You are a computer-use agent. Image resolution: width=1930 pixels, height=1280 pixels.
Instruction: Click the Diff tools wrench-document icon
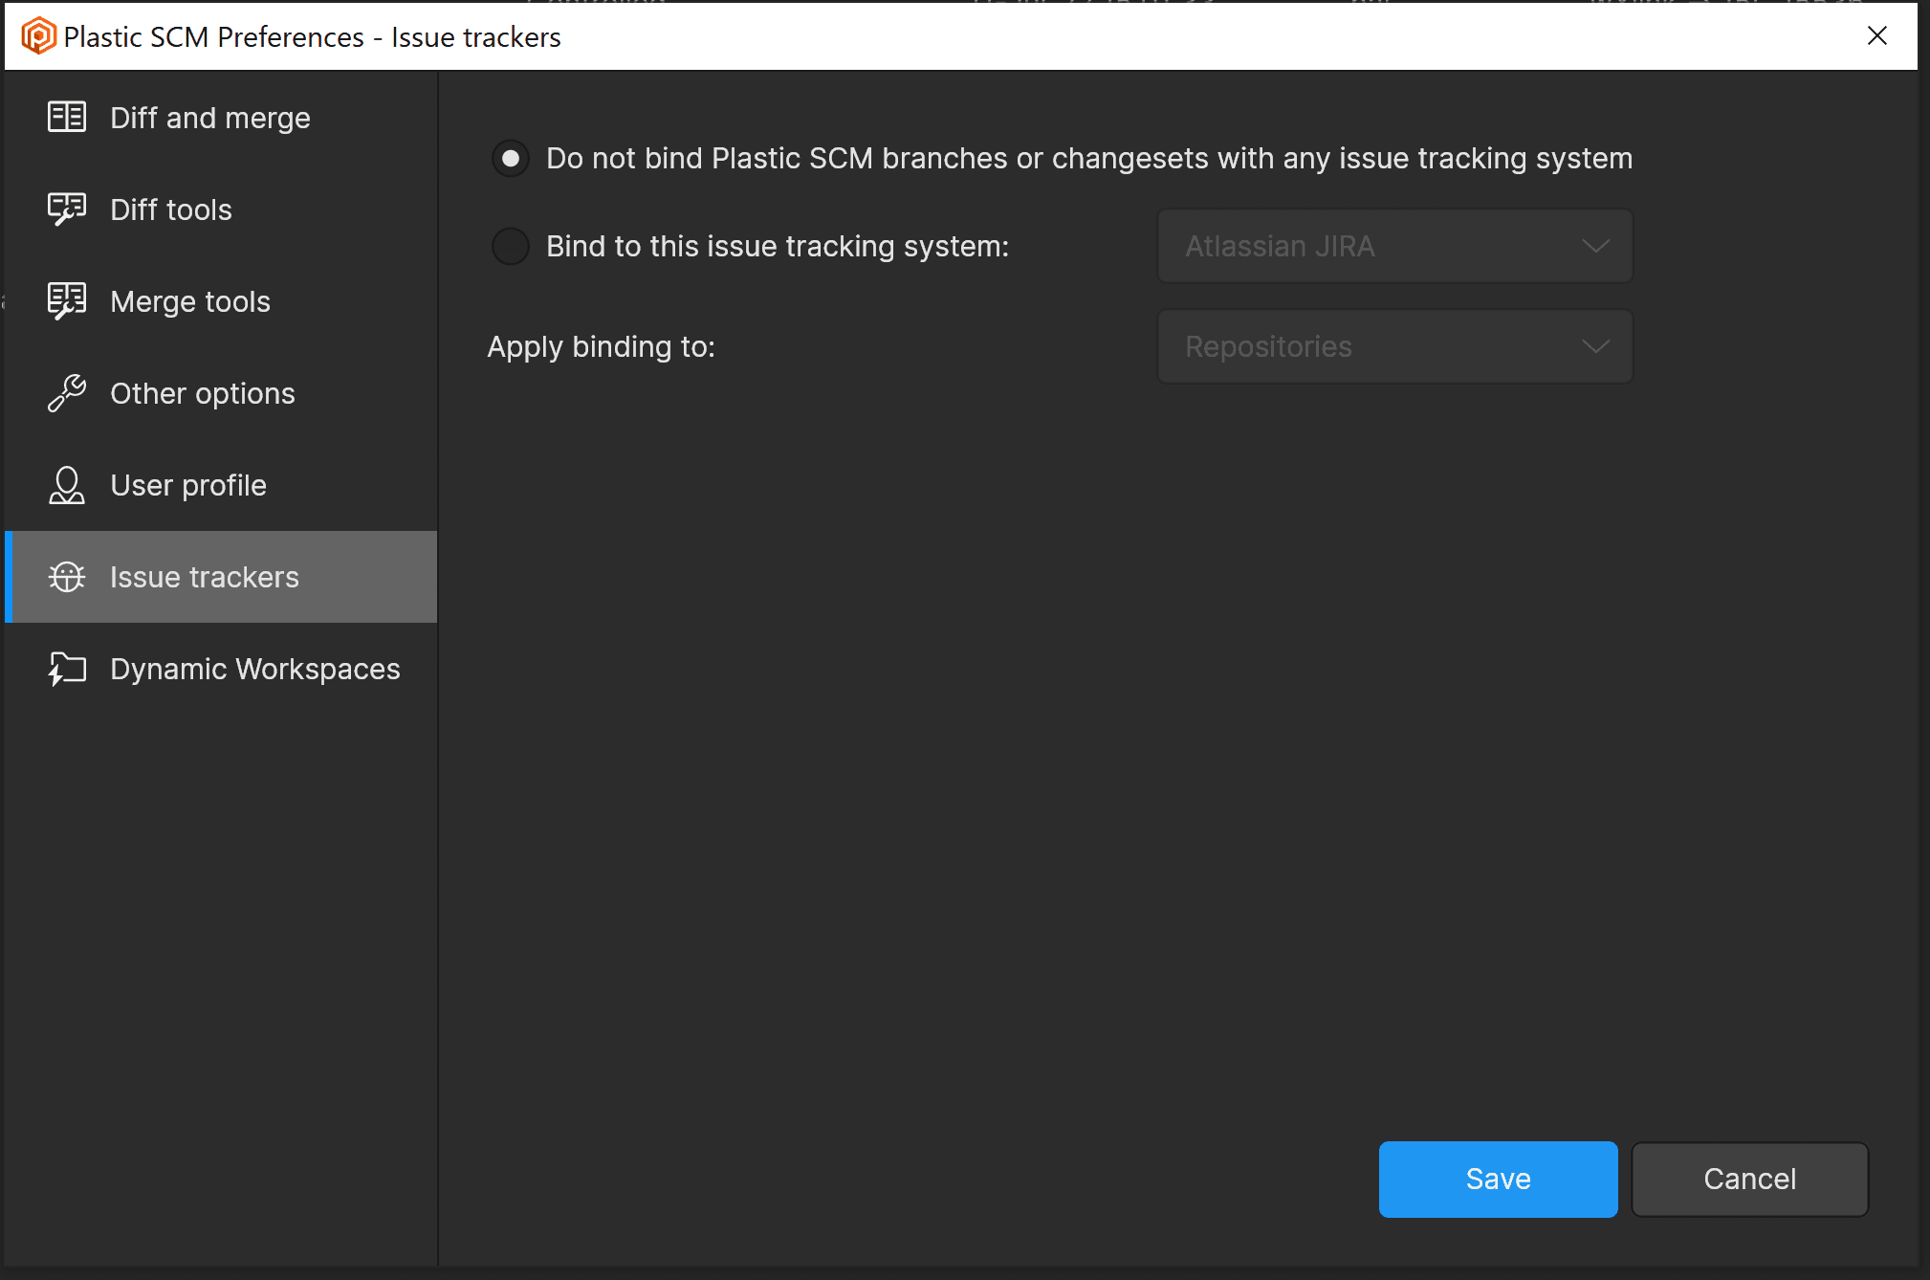[x=67, y=210]
